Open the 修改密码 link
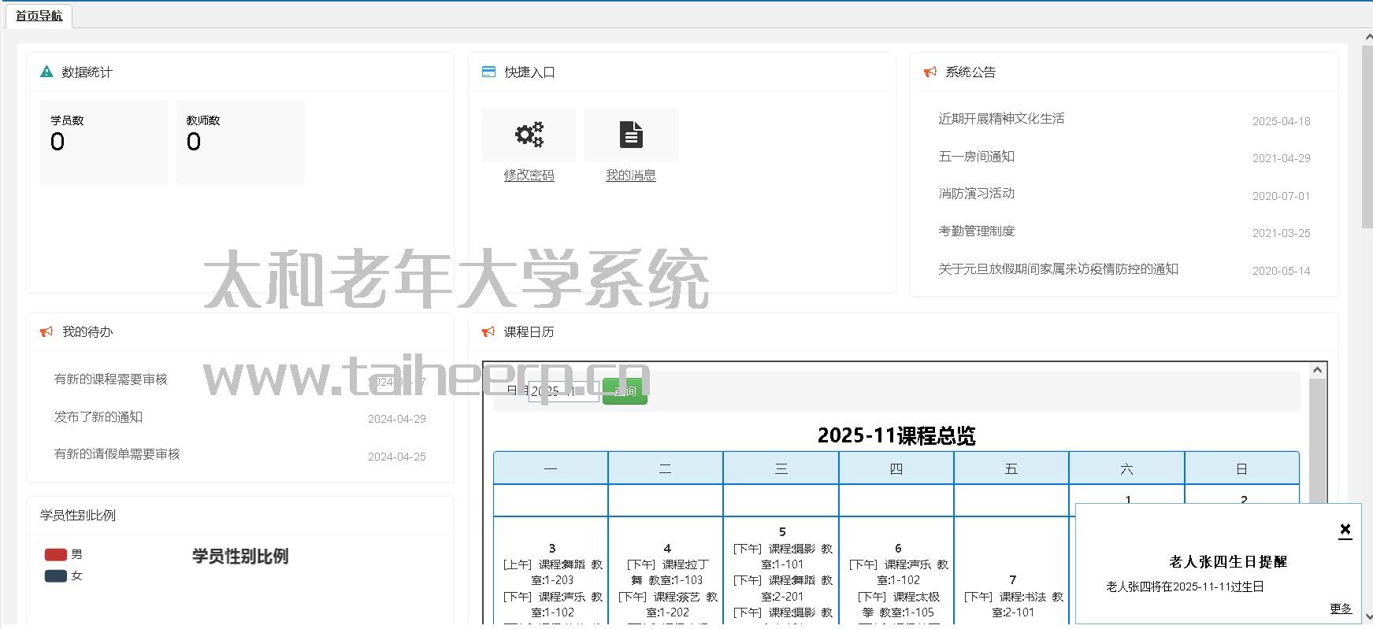Image resolution: width=1373 pixels, height=629 pixels. (x=529, y=176)
